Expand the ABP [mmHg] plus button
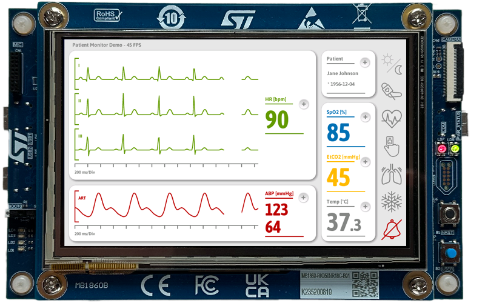 (x=304, y=198)
